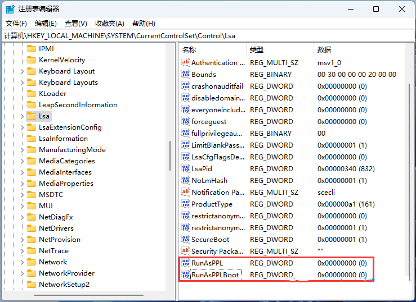Select the Network tree key
This screenshot has height=302, width=416.
coord(53,262)
